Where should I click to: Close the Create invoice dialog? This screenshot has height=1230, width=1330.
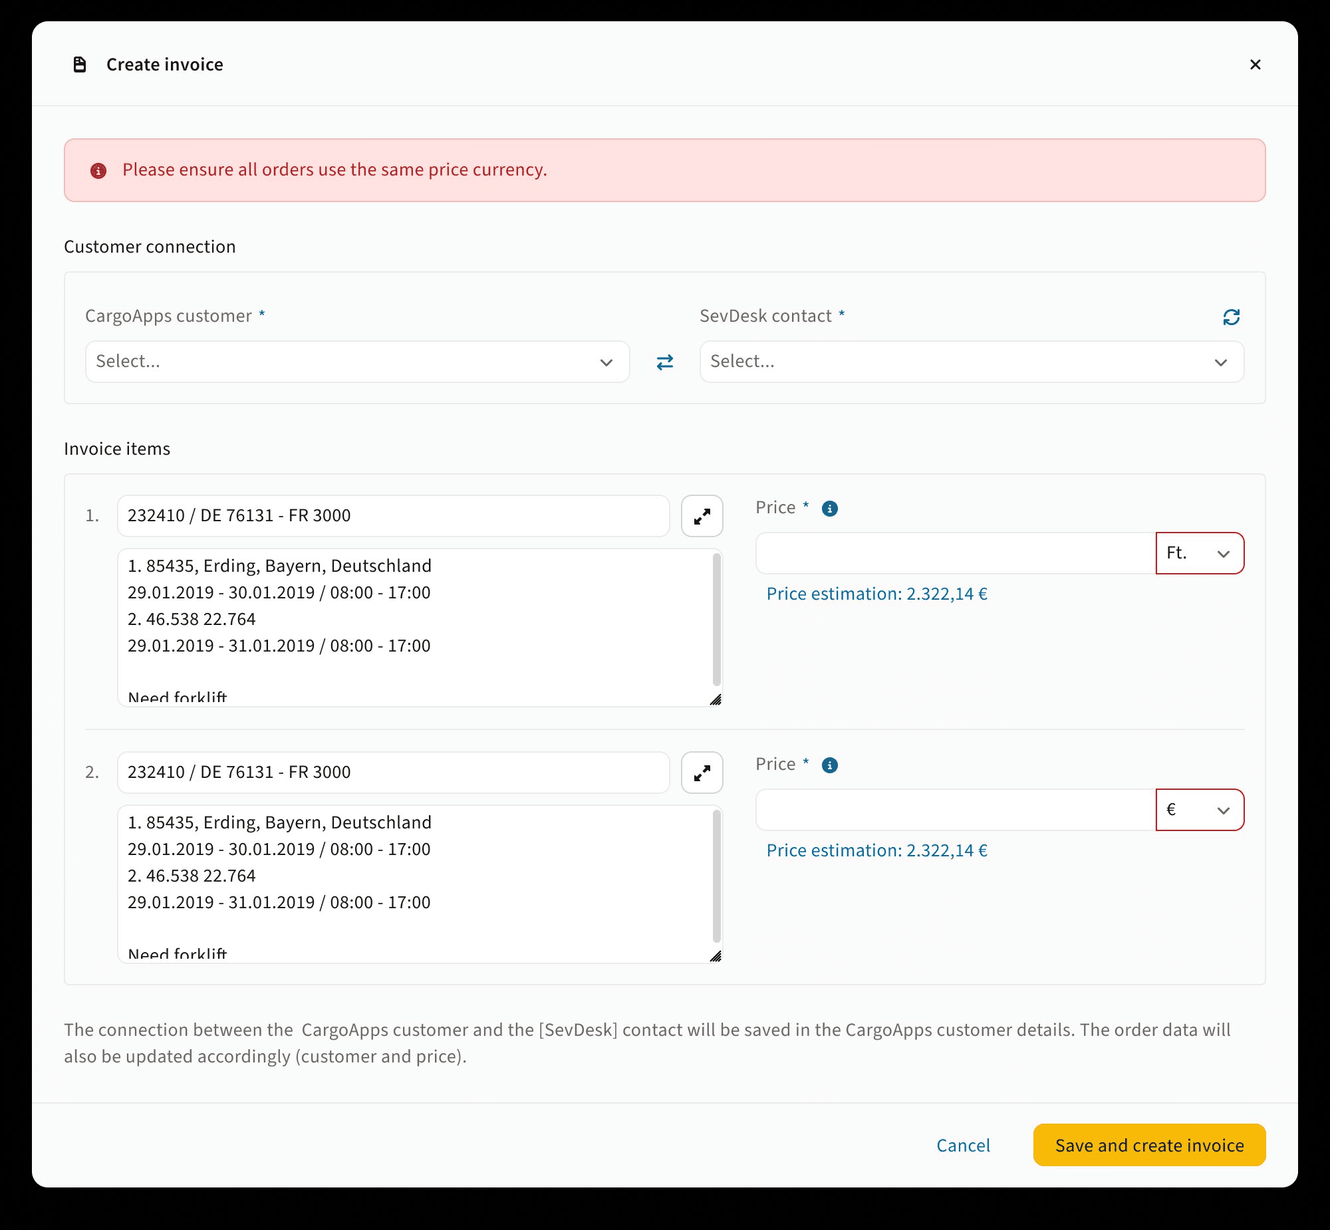pyautogui.click(x=1255, y=64)
